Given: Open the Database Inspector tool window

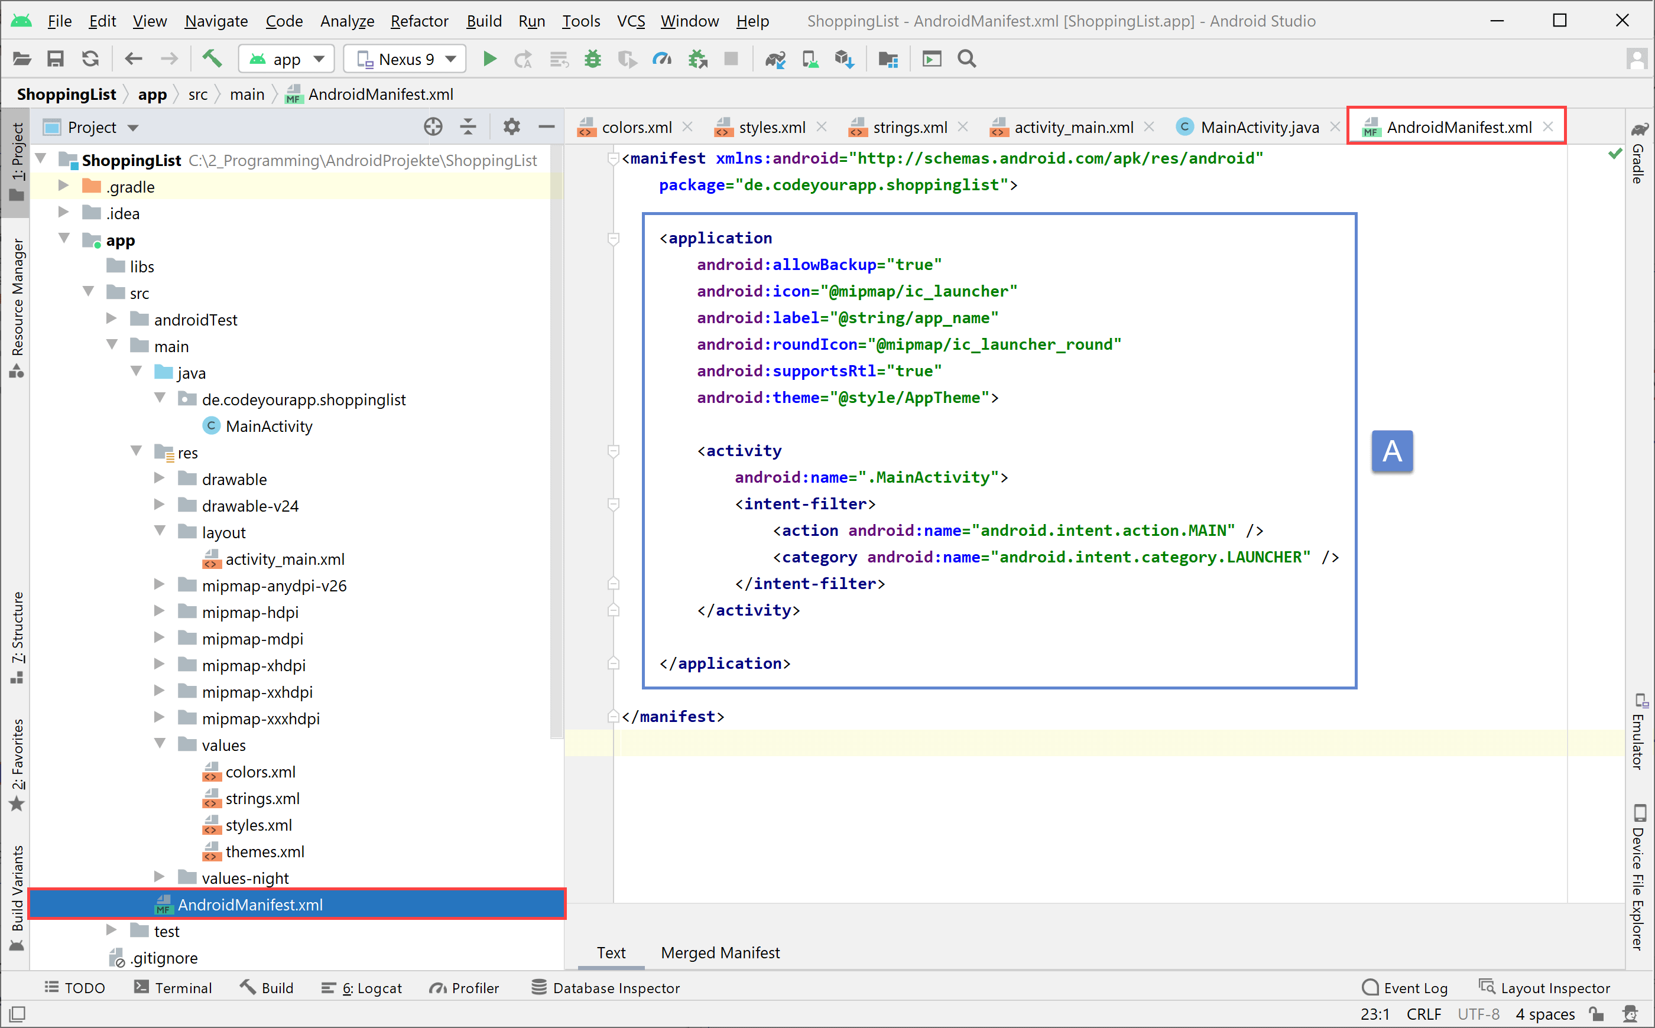Looking at the screenshot, I should pyautogui.click(x=605, y=988).
